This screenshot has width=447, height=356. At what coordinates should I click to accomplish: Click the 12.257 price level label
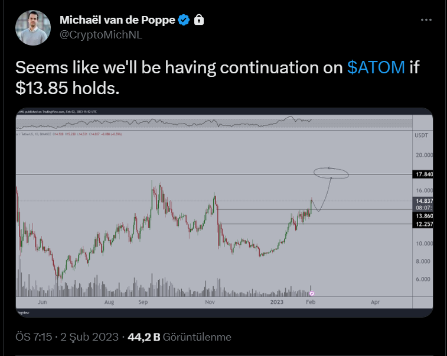[423, 225]
